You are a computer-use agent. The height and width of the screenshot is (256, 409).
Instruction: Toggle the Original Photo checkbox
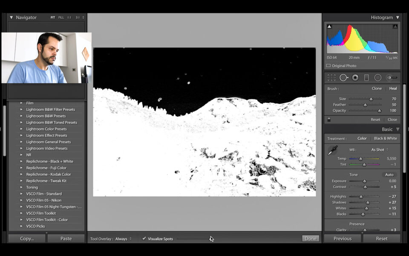328,65
